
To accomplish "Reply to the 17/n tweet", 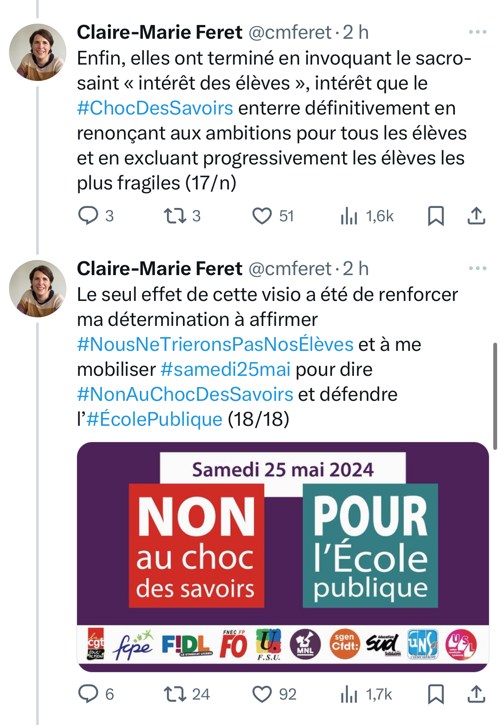I will [88, 216].
